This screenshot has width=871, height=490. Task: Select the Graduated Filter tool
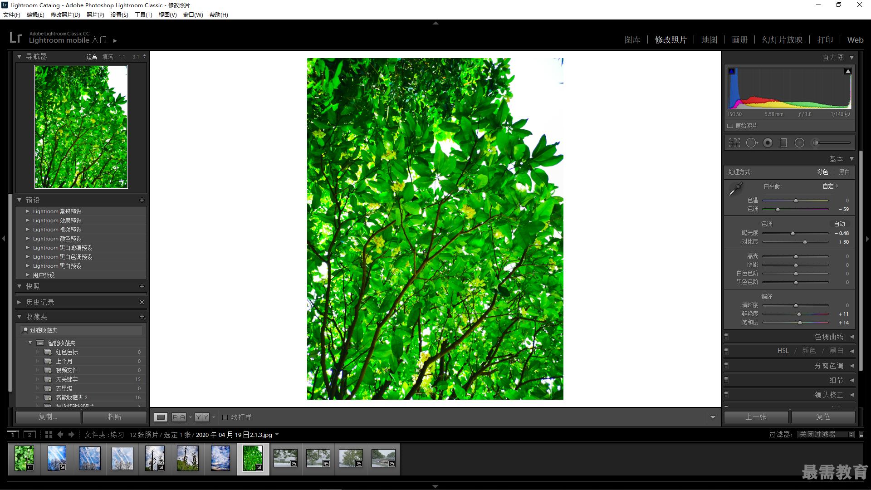[x=783, y=143]
